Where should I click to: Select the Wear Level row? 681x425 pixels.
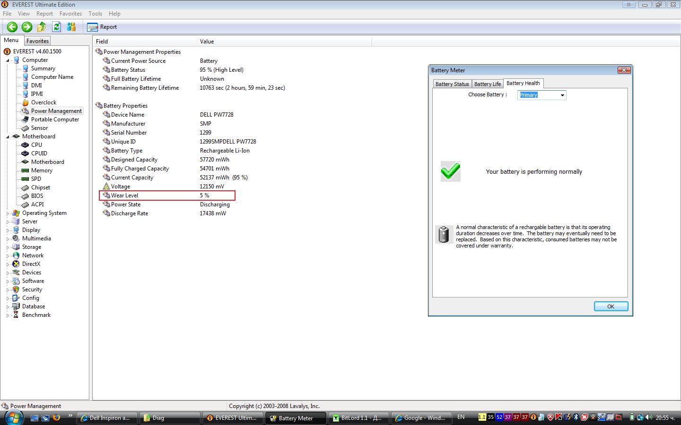[x=167, y=195]
